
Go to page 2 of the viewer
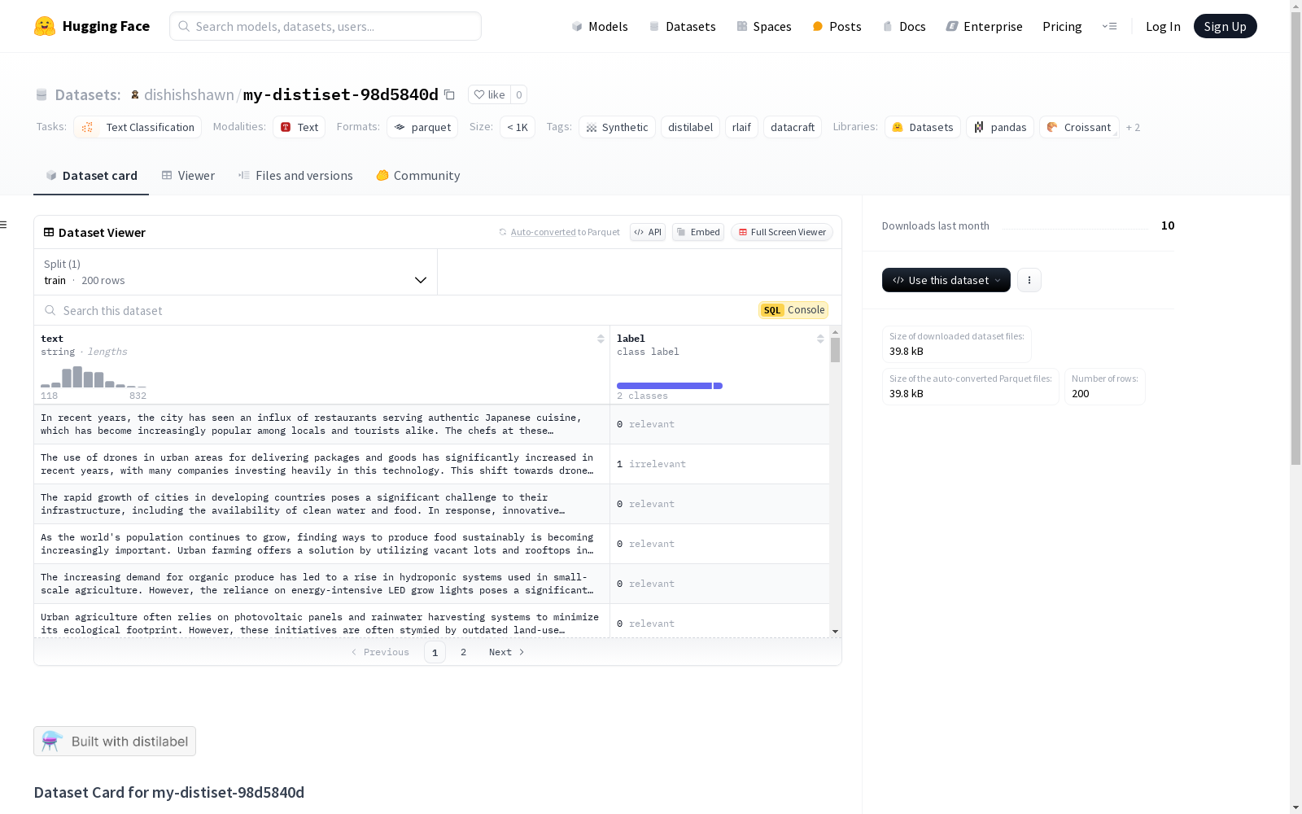tap(463, 652)
